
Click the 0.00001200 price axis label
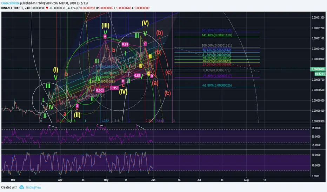[318, 28]
